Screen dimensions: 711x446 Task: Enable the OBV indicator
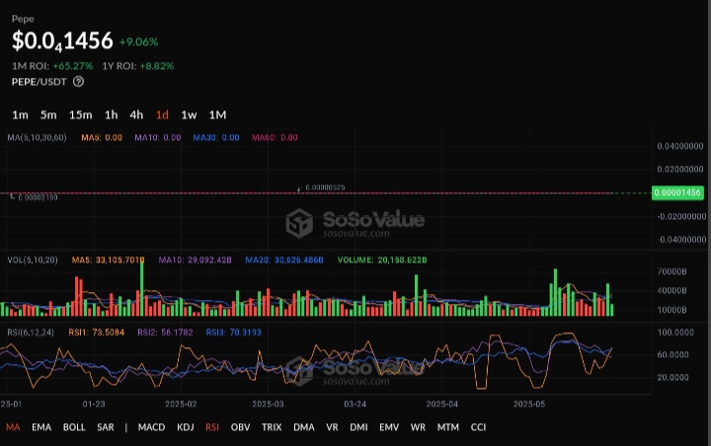pos(240,427)
